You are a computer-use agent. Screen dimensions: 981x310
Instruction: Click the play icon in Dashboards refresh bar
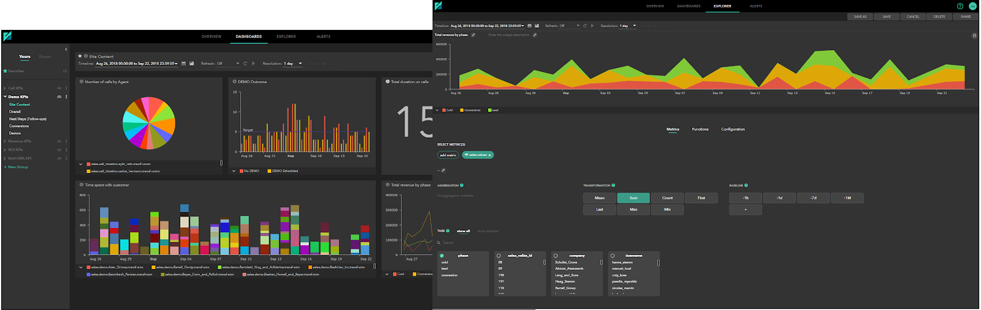(253, 64)
